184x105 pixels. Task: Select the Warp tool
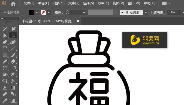click(x=5, y=75)
